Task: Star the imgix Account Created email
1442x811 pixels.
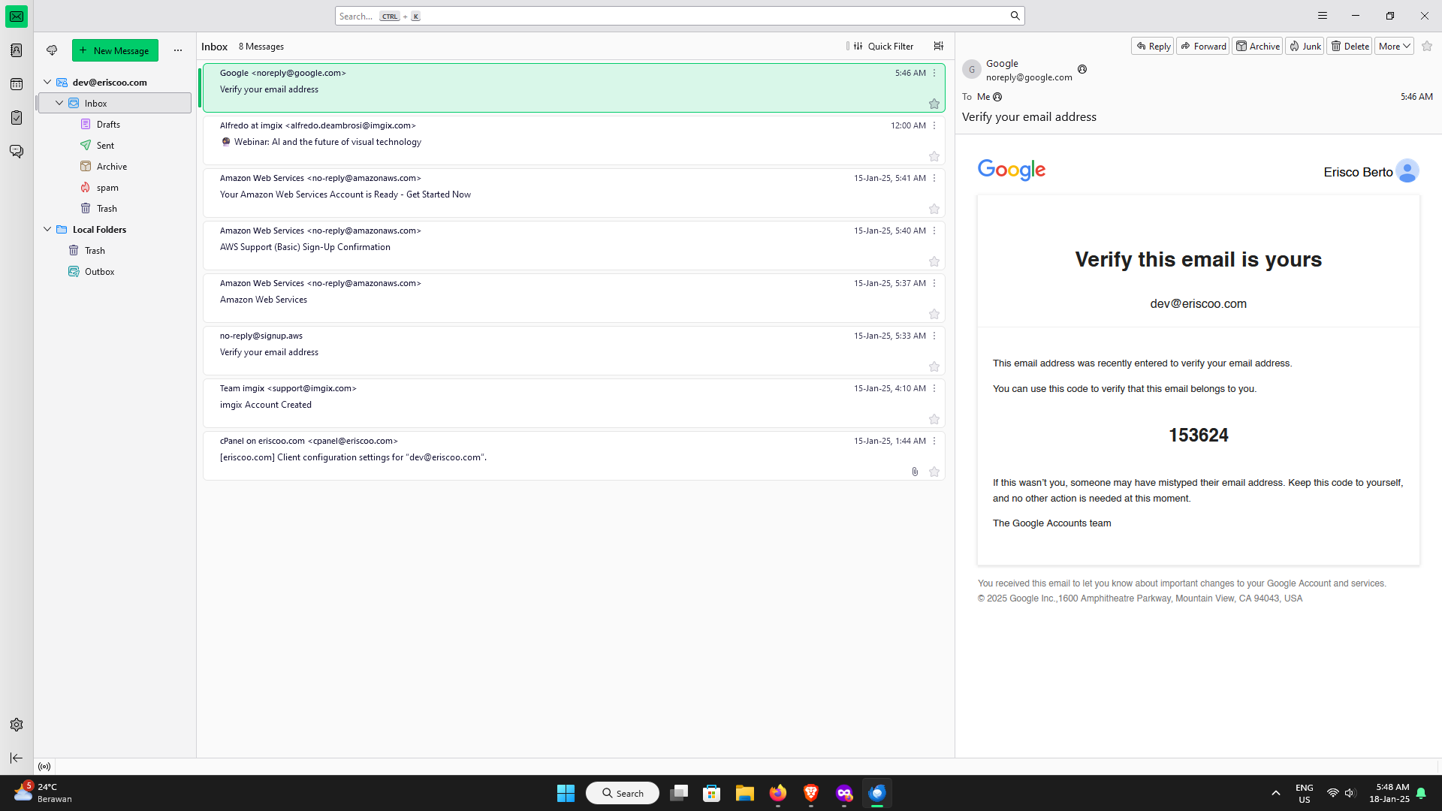Action: click(x=934, y=419)
